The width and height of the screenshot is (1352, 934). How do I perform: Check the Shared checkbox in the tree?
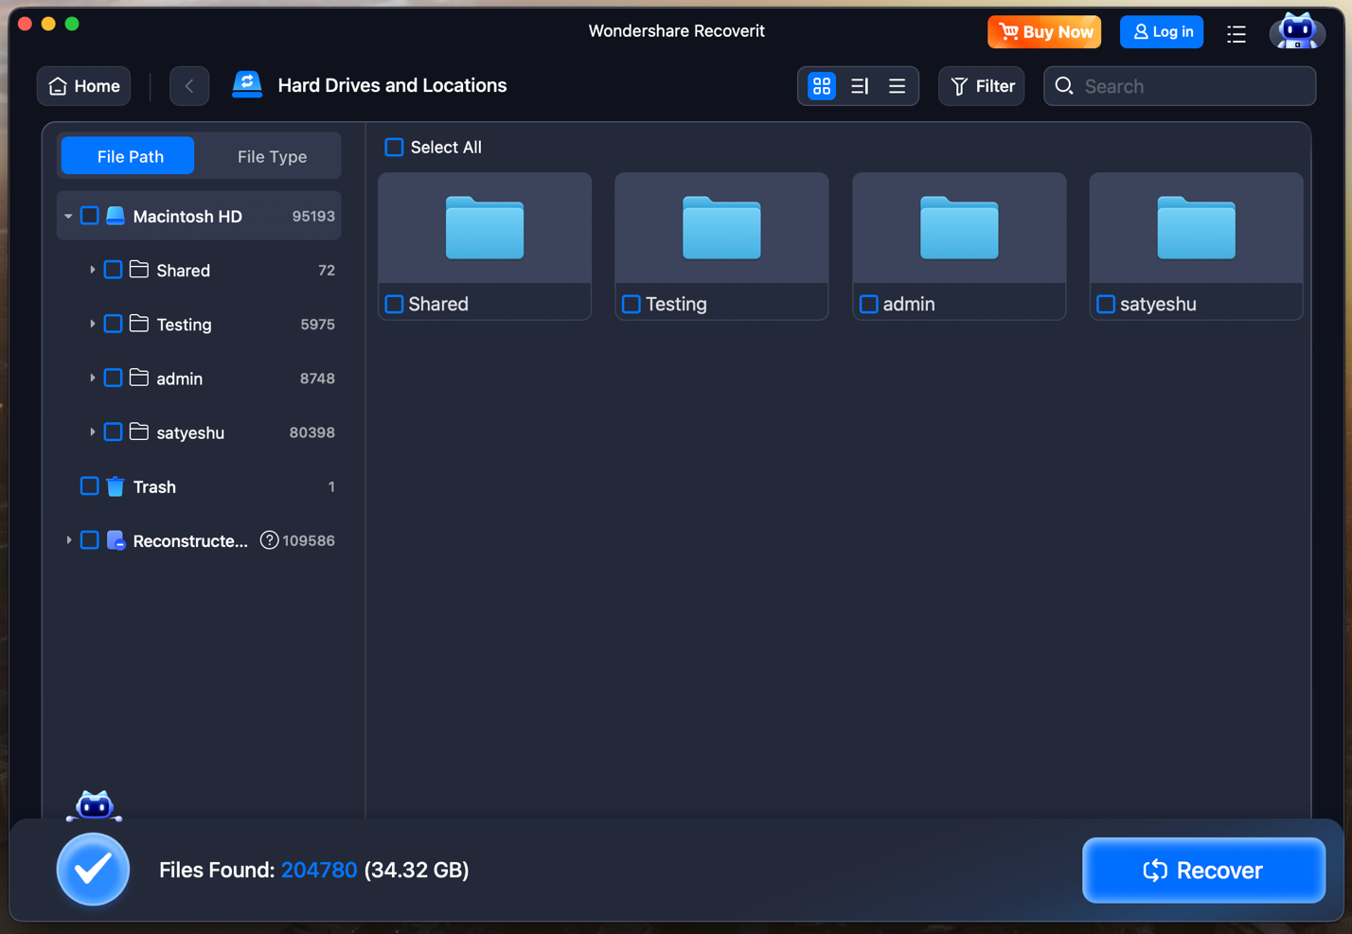(113, 270)
